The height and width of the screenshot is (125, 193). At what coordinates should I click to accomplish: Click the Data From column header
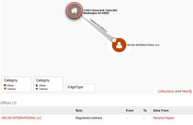[x=161, y=110]
